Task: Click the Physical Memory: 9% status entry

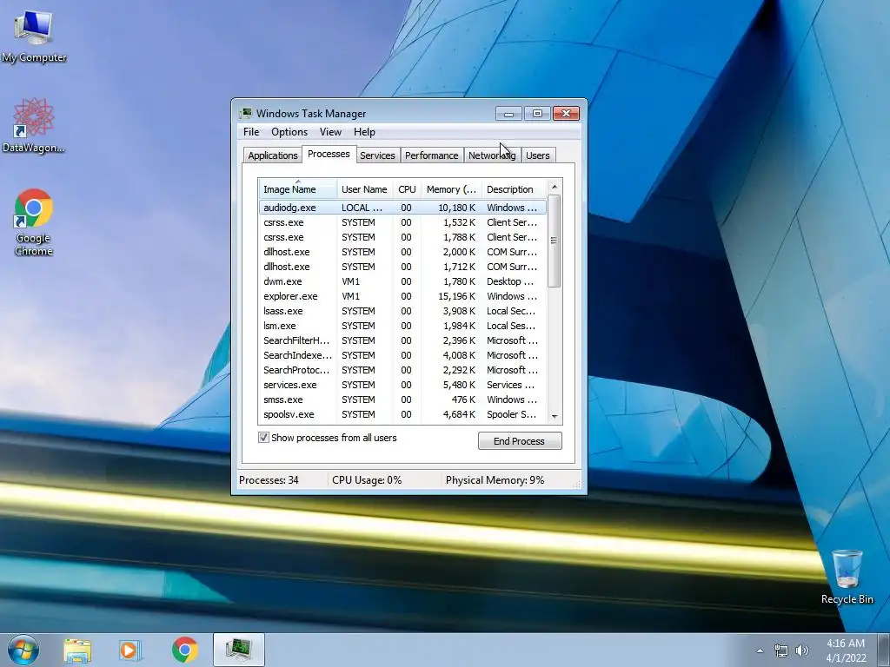Action: [495, 479]
